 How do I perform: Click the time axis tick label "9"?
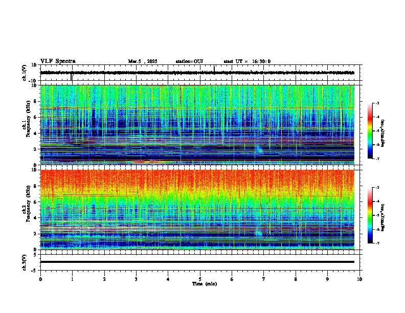click(x=327, y=279)
